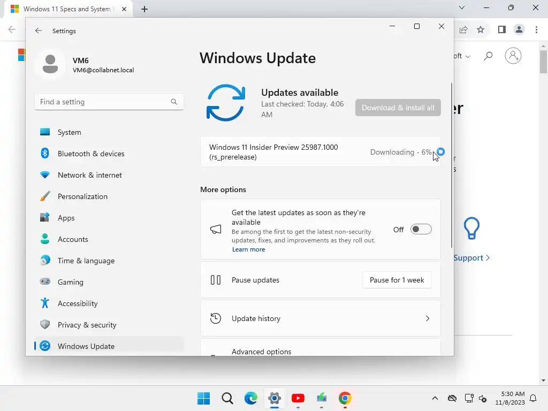Open Network & internet settings

point(109,175)
